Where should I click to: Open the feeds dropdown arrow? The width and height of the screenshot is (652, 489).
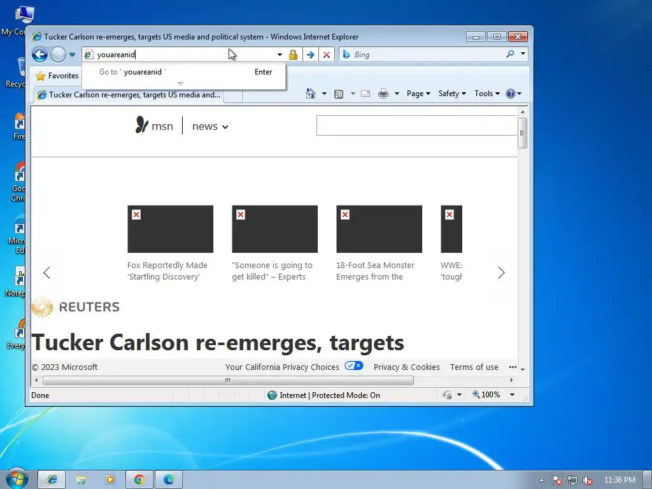353,94
